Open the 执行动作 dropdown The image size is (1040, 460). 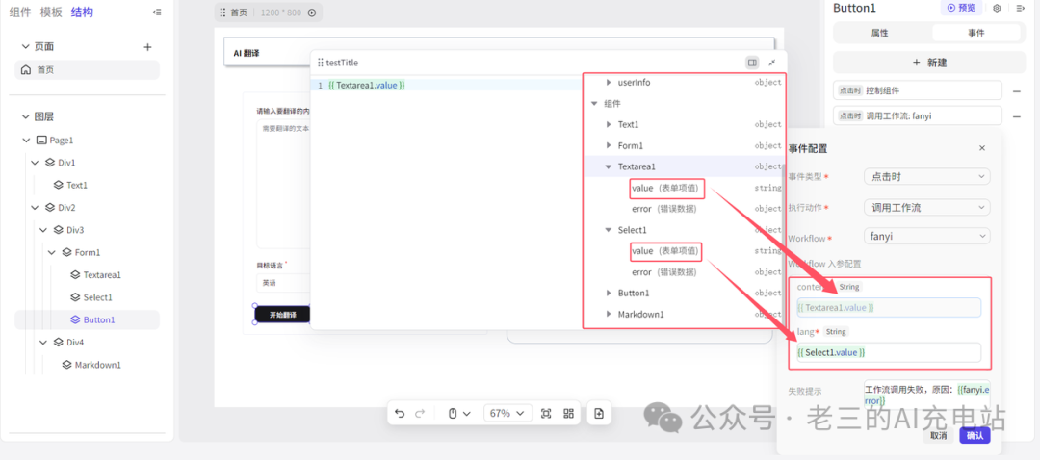coord(927,208)
